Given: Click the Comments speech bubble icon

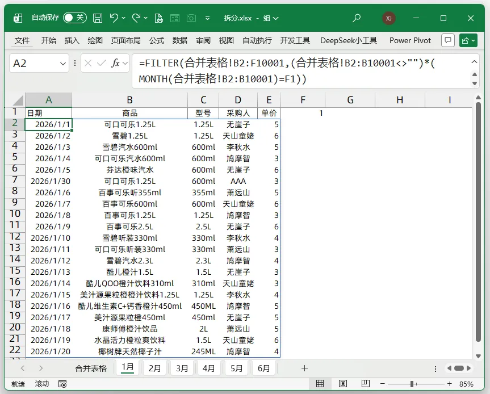Looking at the screenshot, I should click(x=447, y=40).
